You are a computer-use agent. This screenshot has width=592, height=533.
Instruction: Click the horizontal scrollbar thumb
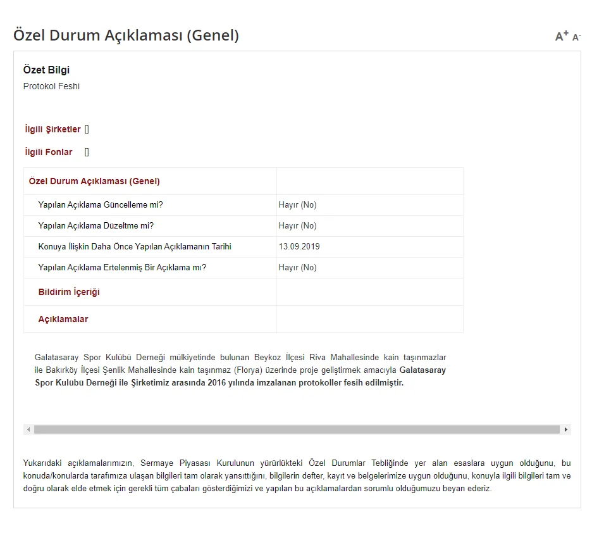pyautogui.click(x=297, y=429)
